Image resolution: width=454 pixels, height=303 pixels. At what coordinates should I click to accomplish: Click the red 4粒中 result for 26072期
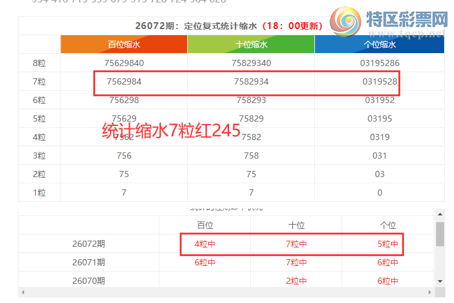pyautogui.click(x=204, y=244)
